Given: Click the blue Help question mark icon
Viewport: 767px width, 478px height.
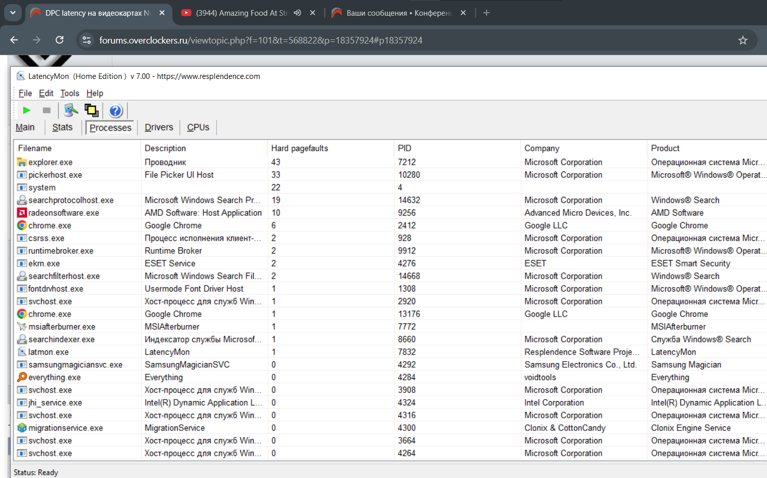Looking at the screenshot, I should [115, 110].
